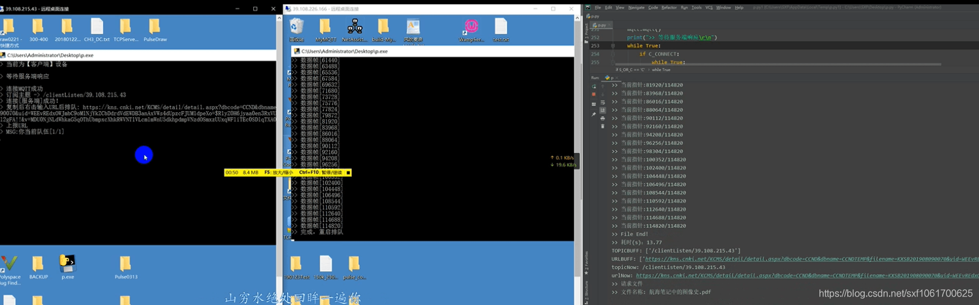Open the TCPServe folder icon
The width and height of the screenshot is (979, 305).
pyautogui.click(x=126, y=30)
